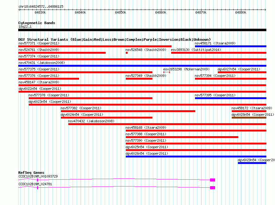Select the nsv577374 (Cooper2011) variant label
Viewport: 275px width, 205px height.
(x=39, y=56)
